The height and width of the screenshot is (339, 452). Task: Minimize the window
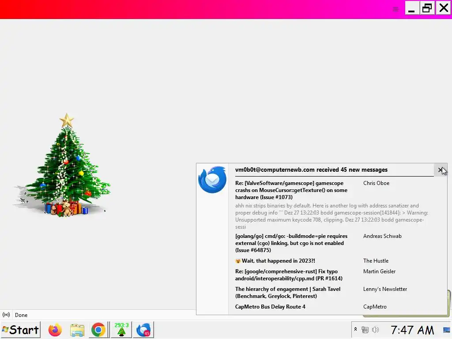(412, 8)
